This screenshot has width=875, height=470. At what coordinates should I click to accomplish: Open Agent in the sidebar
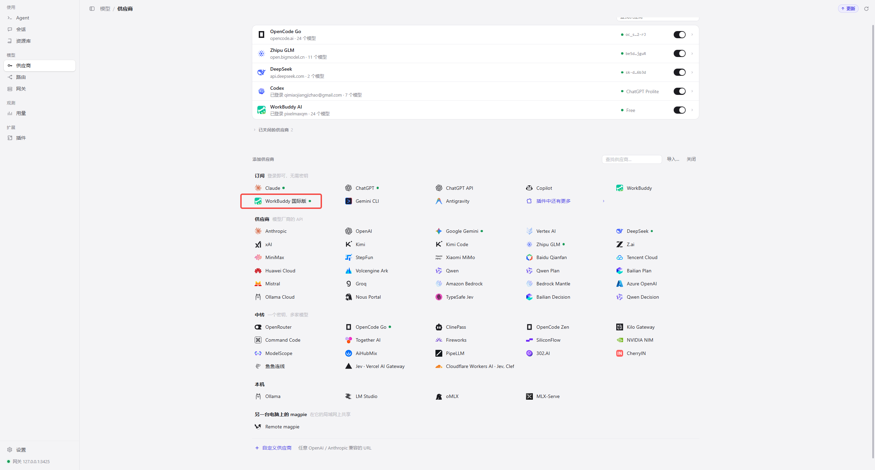pyautogui.click(x=40, y=18)
